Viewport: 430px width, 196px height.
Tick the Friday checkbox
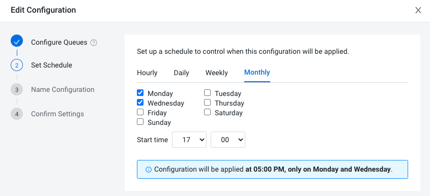point(140,112)
